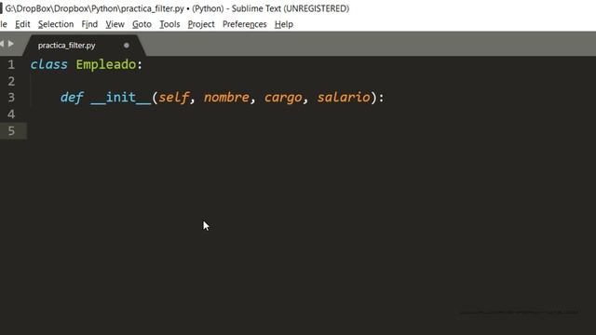The image size is (596, 335).
Task: Click line number 3 in the gutter
Action: [11, 98]
